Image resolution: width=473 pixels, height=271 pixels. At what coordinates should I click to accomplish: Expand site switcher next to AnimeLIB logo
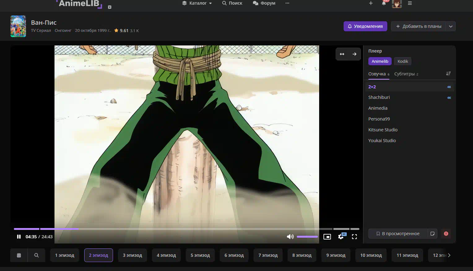pyautogui.click(x=110, y=7)
